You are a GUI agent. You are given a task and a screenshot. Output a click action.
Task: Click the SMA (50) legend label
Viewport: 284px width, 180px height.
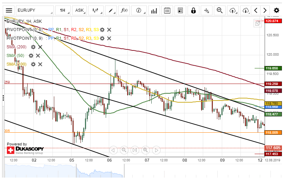coord(16,56)
